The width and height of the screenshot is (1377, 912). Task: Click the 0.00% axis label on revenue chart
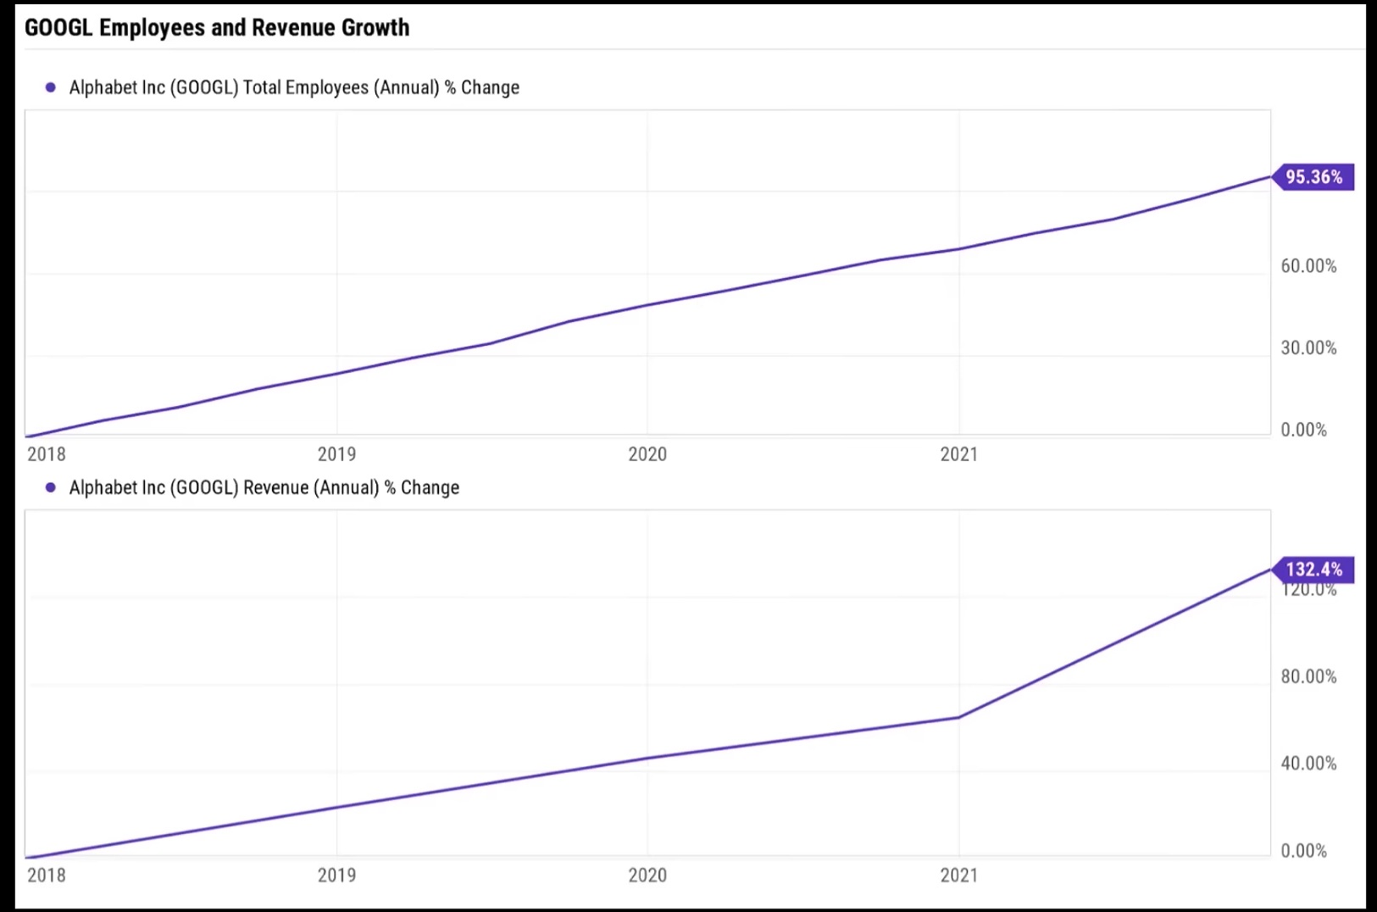coord(1303,851)
